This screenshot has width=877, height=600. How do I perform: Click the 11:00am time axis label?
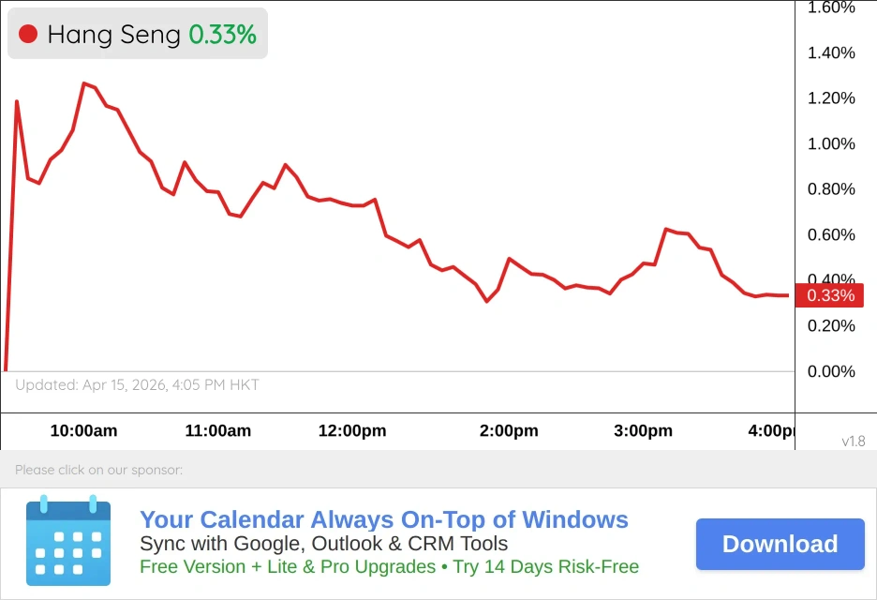coord(218,431)
